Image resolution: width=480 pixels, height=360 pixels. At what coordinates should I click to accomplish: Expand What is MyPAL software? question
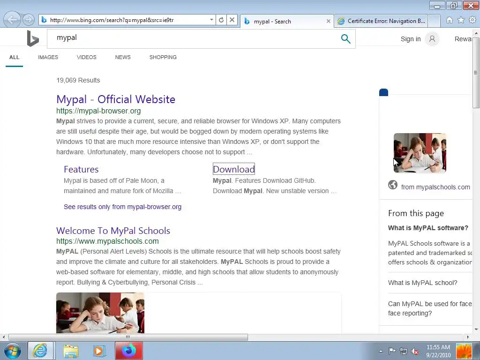[428, 228]
